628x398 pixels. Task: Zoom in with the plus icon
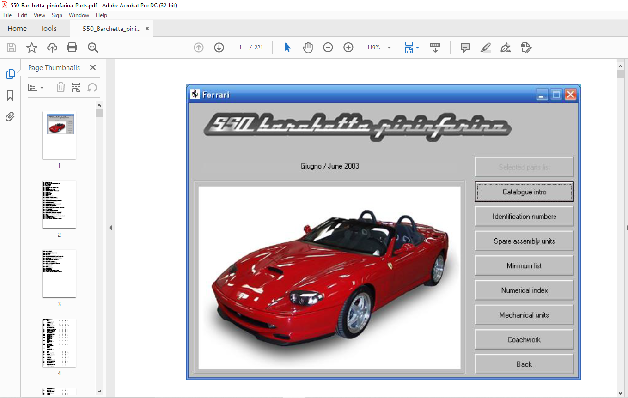coord(348,48)
